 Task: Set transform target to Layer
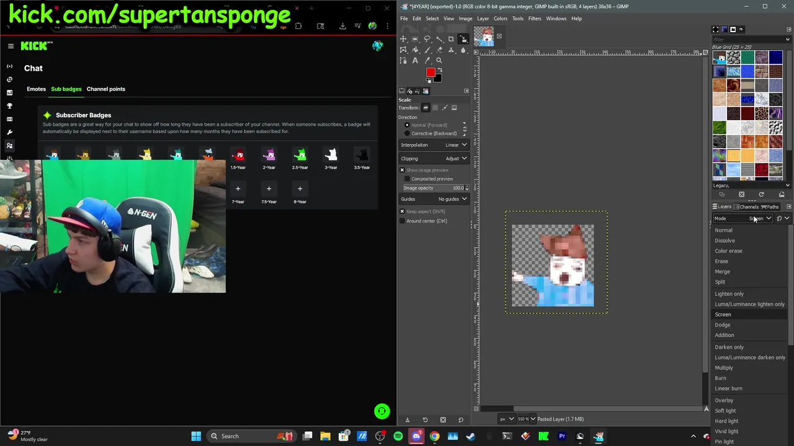tap(426, 108)
